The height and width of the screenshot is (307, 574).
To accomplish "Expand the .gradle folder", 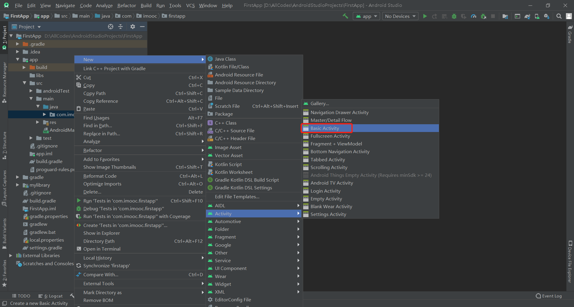I will point(17,44).
